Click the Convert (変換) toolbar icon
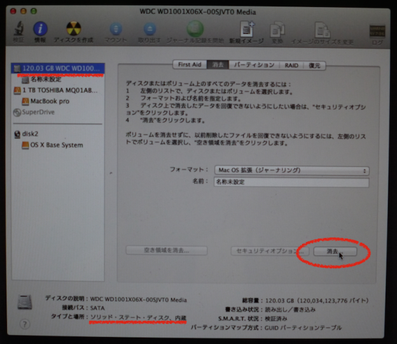 [277, 30]
